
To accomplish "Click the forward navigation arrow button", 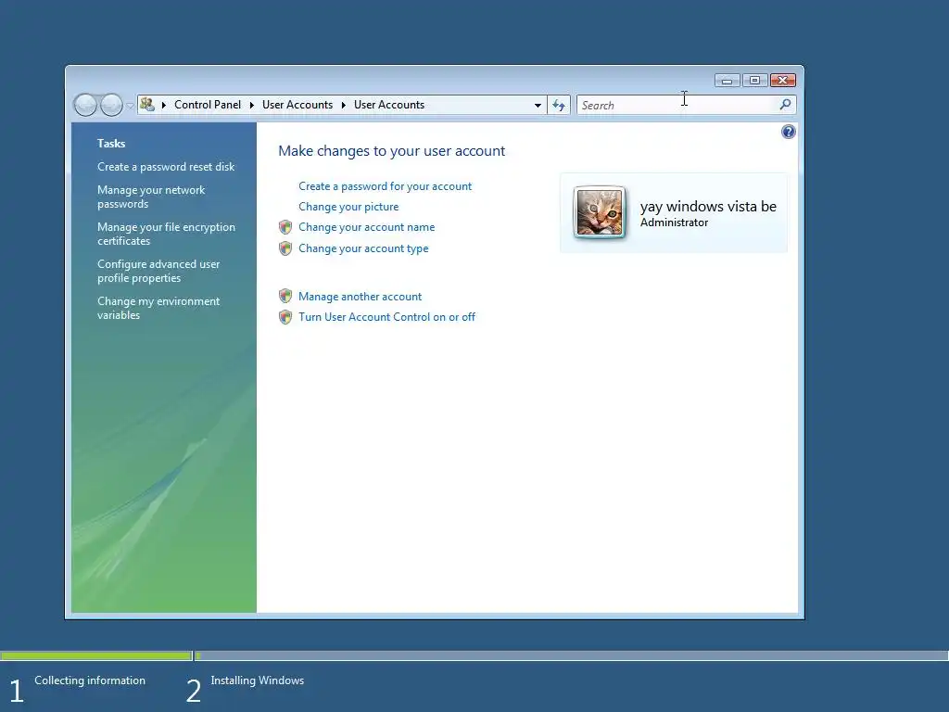I will (x=111, y=105).
